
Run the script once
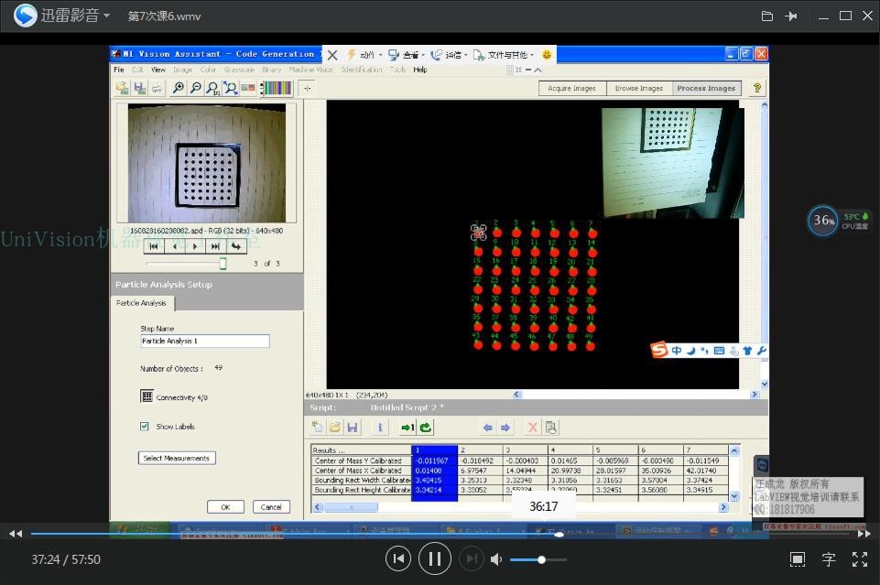point(407,428)
